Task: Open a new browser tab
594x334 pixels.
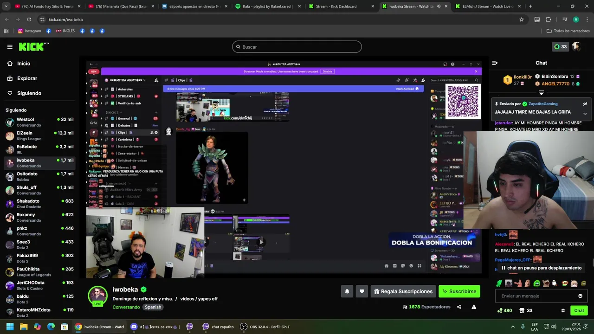Action: pos(530,6)
